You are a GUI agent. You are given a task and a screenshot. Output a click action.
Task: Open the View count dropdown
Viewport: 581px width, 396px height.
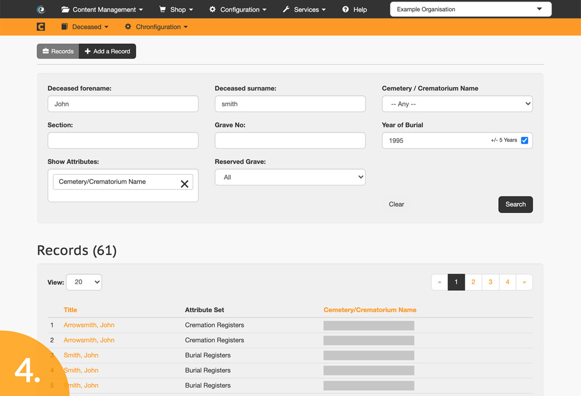tap(84, 282)
